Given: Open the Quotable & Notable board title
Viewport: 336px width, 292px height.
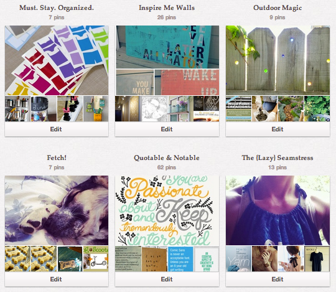Looking at the screenshot, I should (167, 158).
